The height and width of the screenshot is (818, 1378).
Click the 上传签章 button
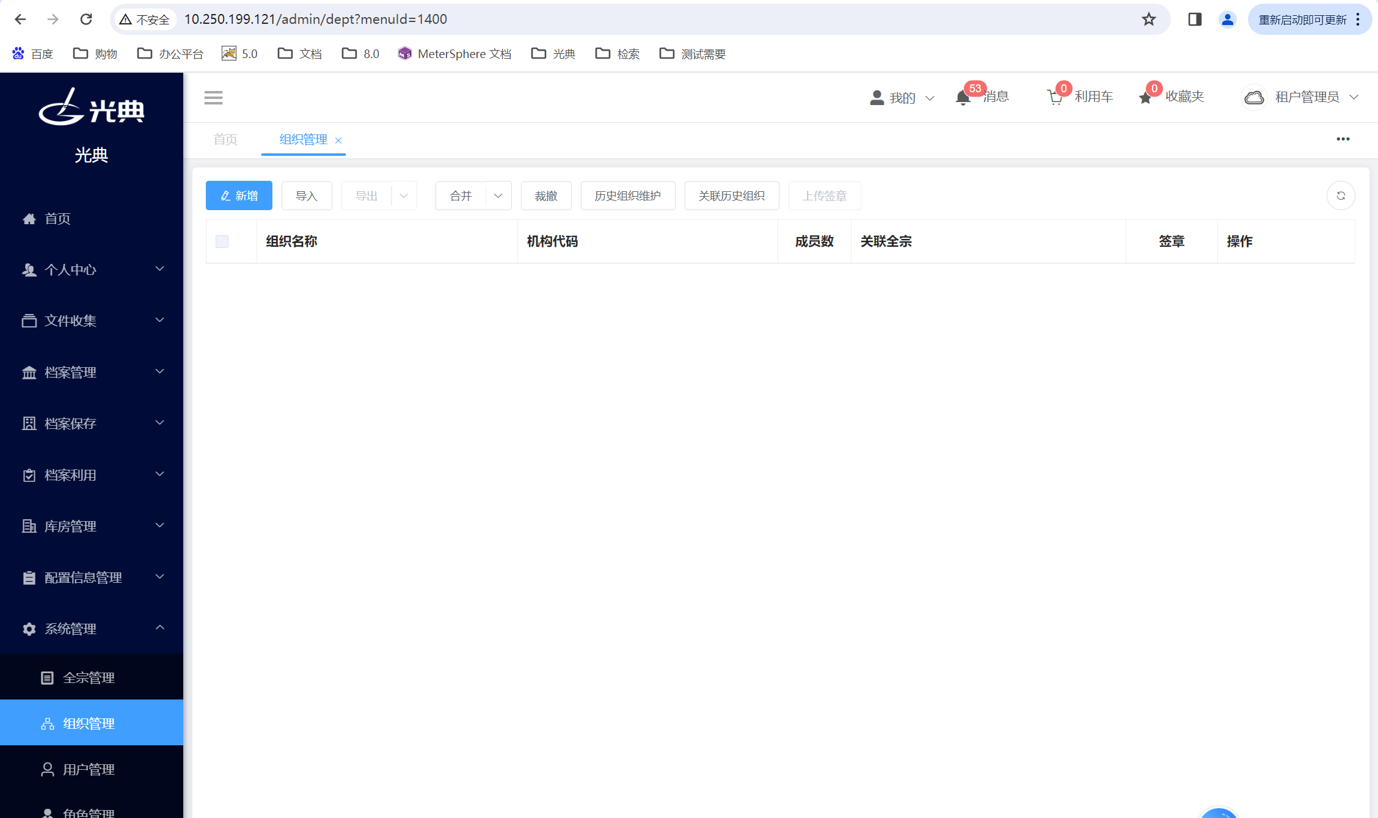[x=825, y=195]
